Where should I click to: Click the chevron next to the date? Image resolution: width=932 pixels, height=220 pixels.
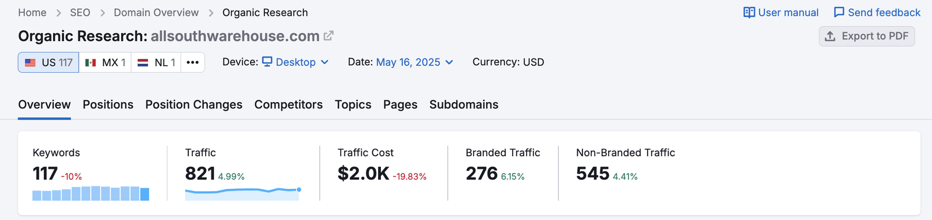tap(449, 62)
